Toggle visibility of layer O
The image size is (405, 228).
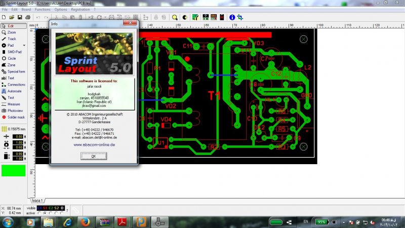62,208
